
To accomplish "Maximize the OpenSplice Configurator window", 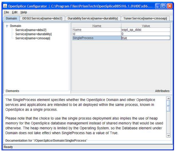I will coord(164,6).
